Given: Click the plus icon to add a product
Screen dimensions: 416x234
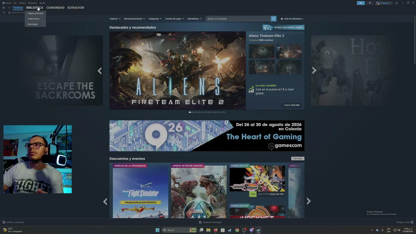Looking at the screenshot, I should tap(4, 222).
